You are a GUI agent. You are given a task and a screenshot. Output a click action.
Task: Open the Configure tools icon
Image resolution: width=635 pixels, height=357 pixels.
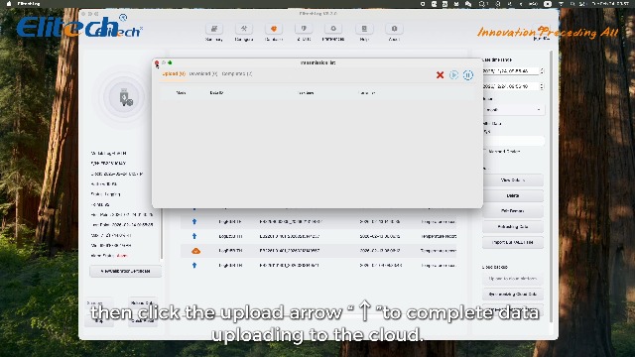244,29
